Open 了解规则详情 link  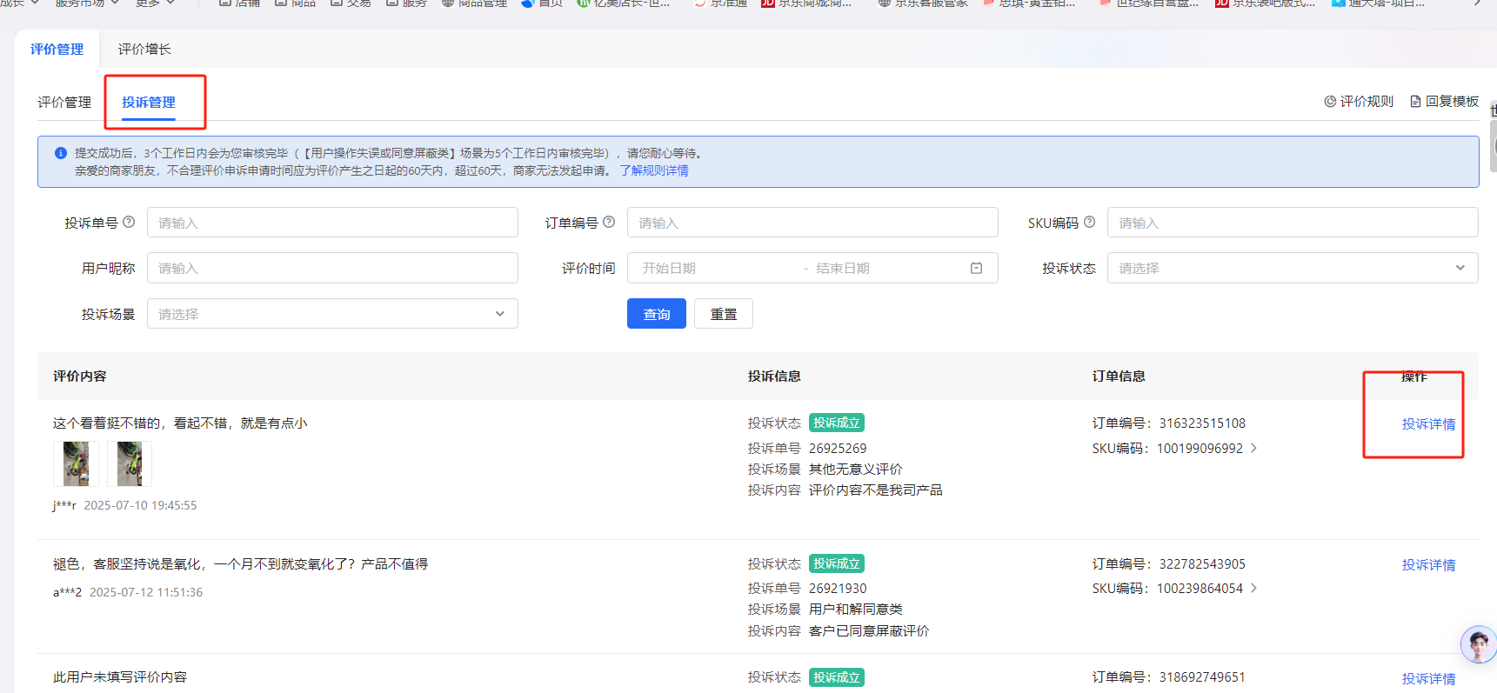(653, 170)
